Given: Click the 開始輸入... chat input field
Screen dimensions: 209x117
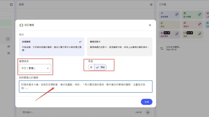Looking at the screenshot, I should 77,112.
